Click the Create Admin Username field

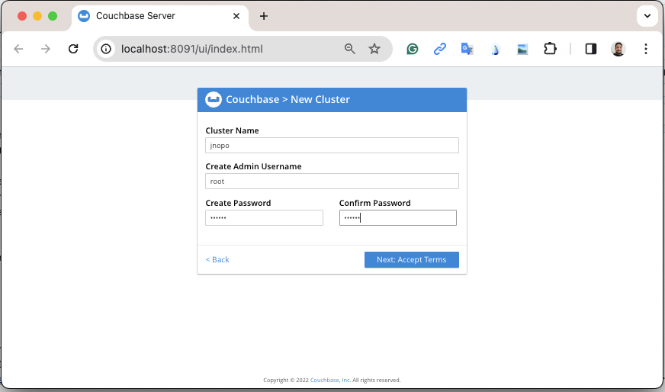[x=332, y=182]
